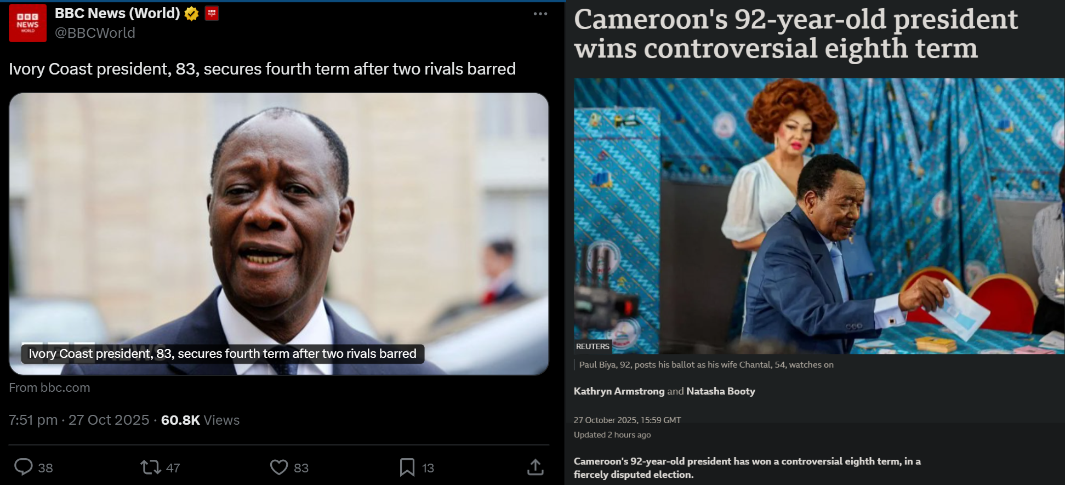Bookmark the Ivory Coast tweet
Viewport: 1065px width, 485px height.
pyautogui.click(x=407, y=467)
